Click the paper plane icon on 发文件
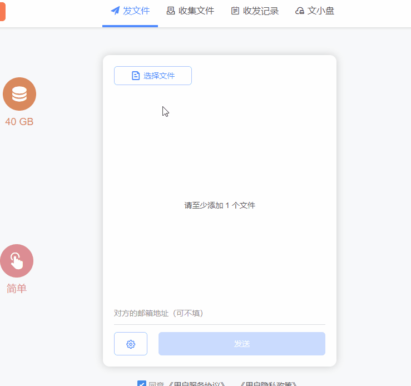The height and width of the screenshot is (386, 411). 116,11
